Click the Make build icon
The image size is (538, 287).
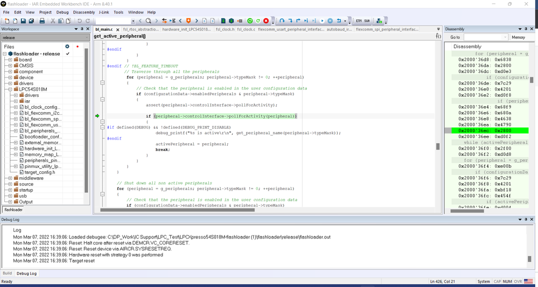(x=231, y=21)
